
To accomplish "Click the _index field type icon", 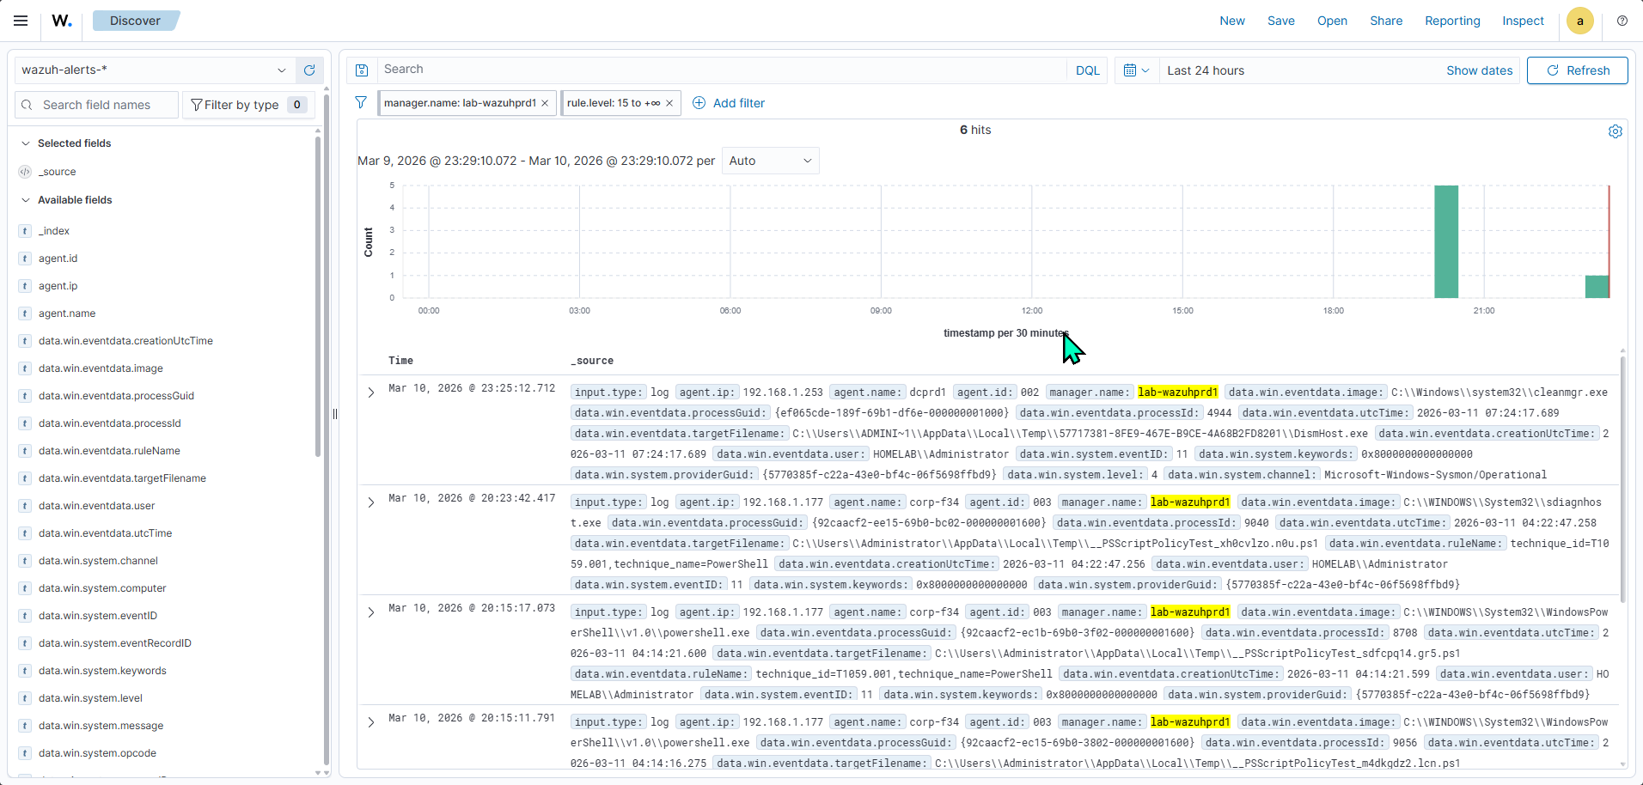I will click(25, 231).
